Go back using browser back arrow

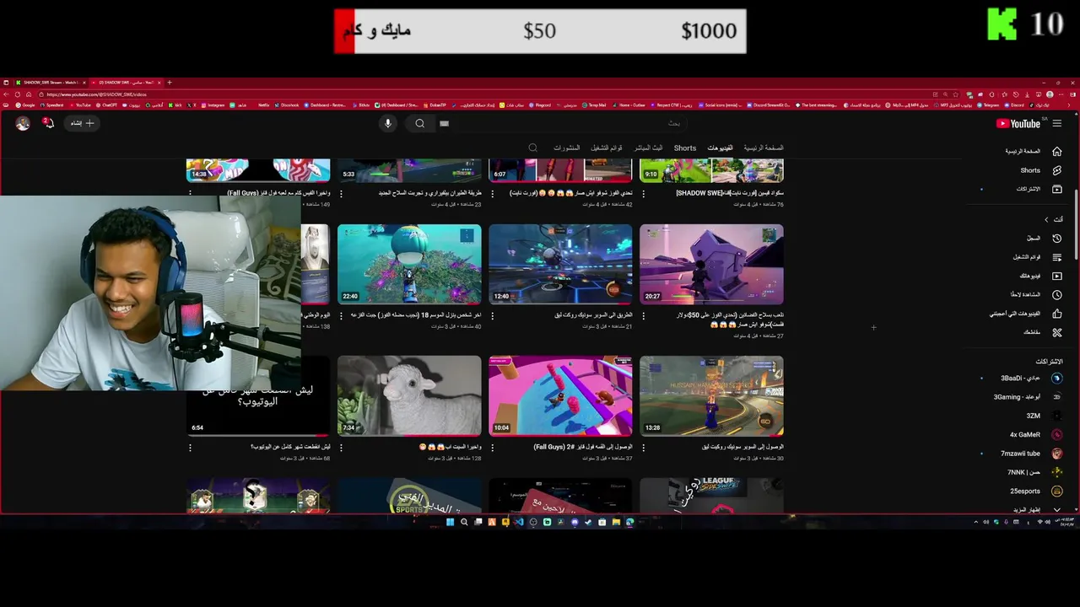(x=6, y=94)
